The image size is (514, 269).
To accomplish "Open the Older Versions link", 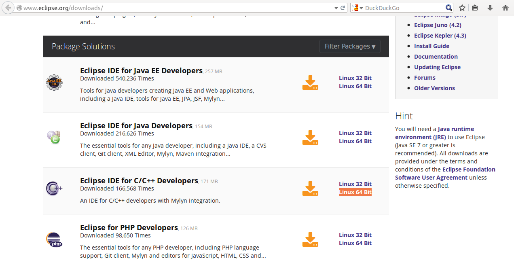I will click(434, 88).
